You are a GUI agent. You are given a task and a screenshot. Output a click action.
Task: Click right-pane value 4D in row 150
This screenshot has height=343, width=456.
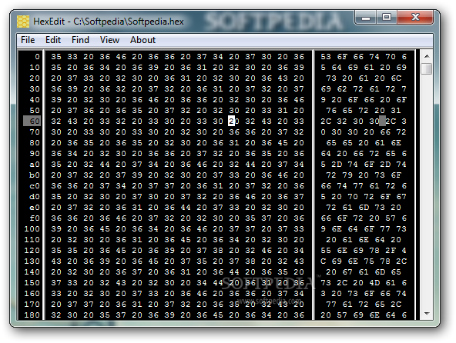tap(374, 282)
